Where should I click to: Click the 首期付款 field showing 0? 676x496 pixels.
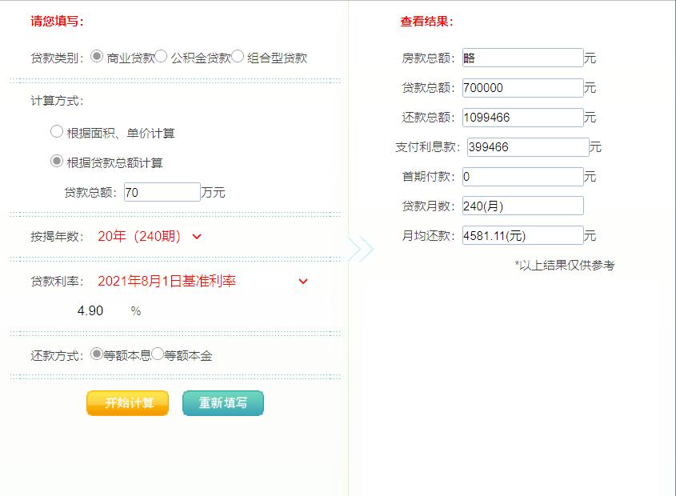[523, 175]
